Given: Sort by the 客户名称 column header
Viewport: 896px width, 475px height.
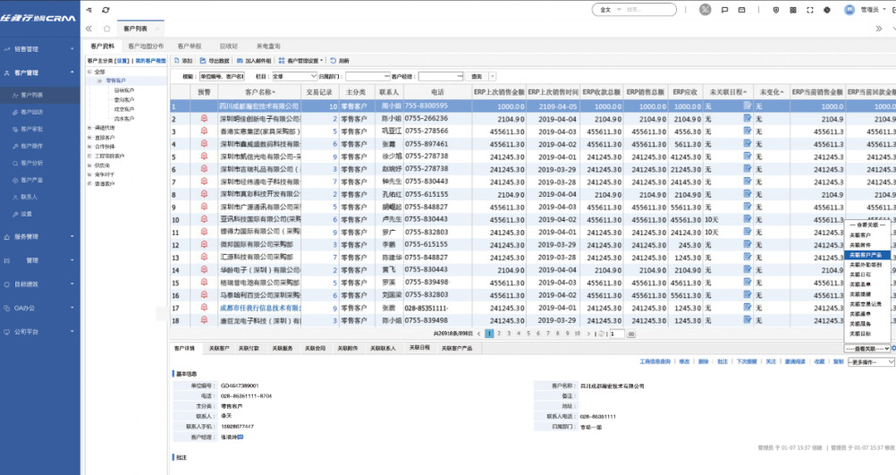Looking at the screenshot, I should pyautogui.click(x=259, y=91).
